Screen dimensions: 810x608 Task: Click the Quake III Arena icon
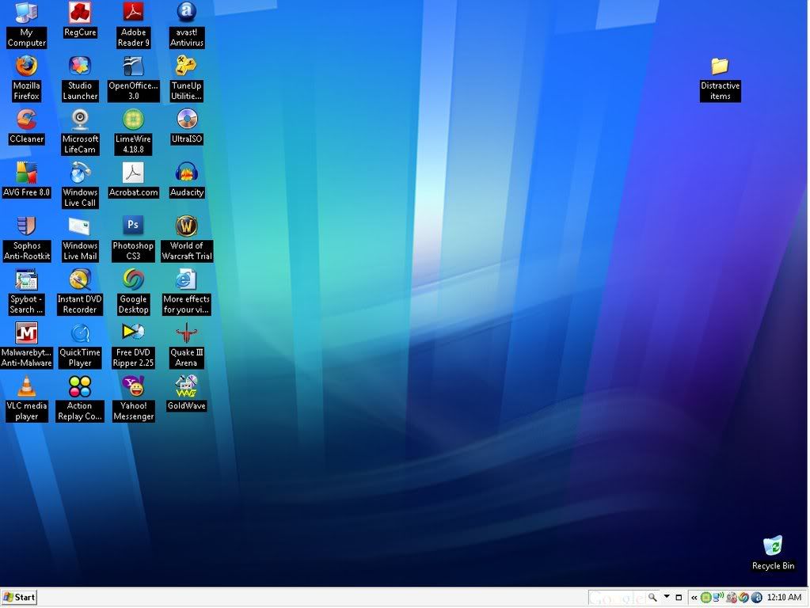pyautogui.click(x=187, y=345)
